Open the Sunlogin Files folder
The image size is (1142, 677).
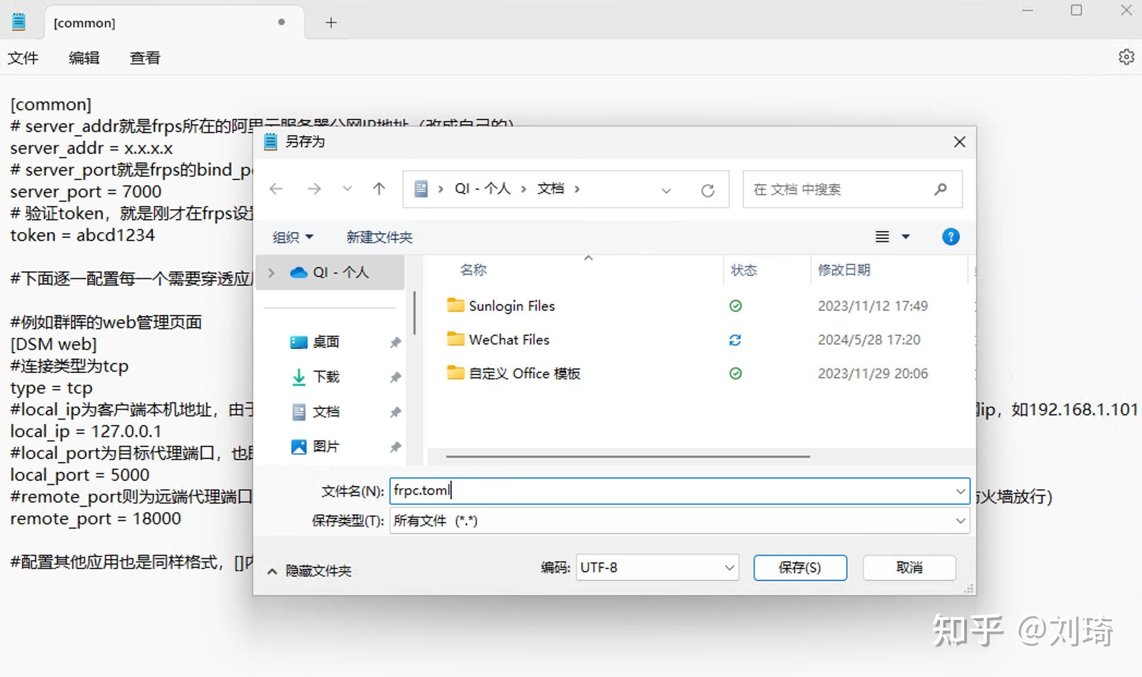511,306
